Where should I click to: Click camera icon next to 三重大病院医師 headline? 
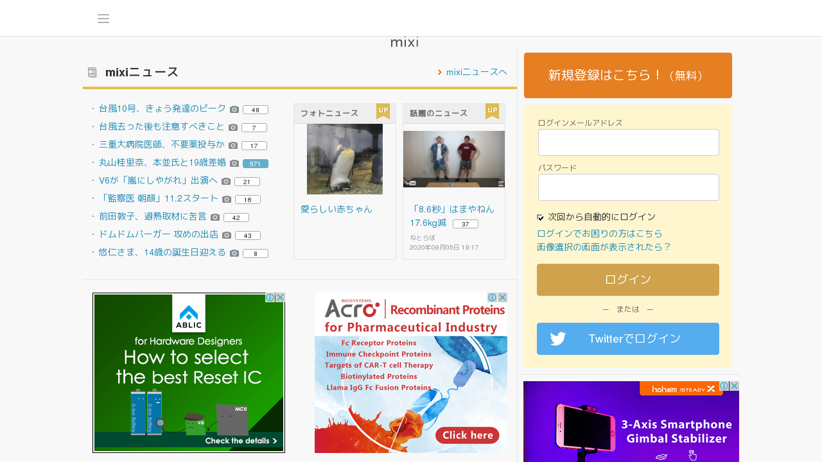(233, 146)
